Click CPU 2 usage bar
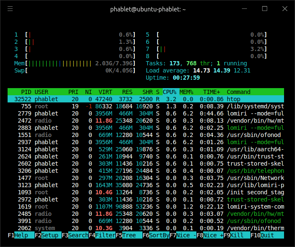 coord(75,42)
